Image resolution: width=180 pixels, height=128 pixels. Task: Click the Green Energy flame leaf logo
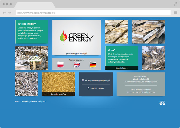pos(63,37)
